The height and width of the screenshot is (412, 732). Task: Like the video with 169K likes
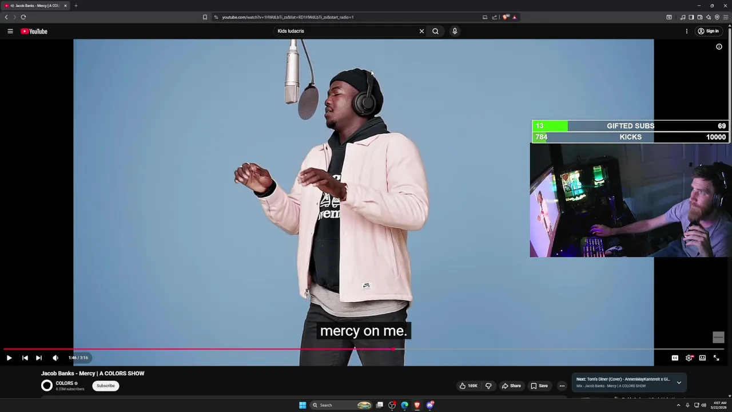point(468,386)
